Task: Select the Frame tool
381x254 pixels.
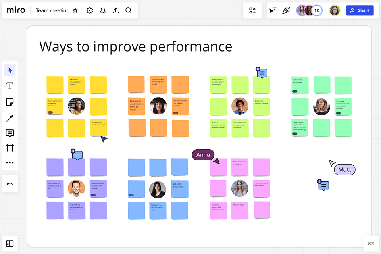Action: (x=10, y=148)
